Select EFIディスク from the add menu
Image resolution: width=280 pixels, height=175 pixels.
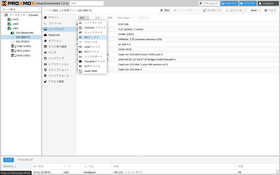[91, 37]
